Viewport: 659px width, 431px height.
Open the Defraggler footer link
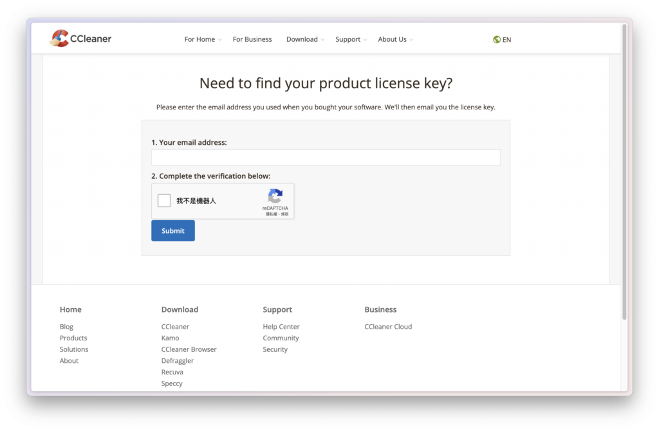(178, 360)
